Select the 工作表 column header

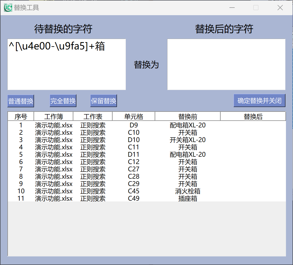click(93, 116)
